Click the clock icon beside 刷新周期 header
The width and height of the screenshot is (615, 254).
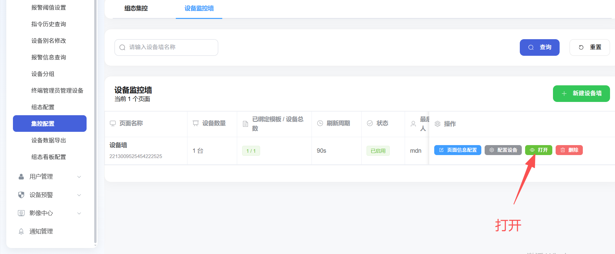pyautogui.click(x=320, y=123)
